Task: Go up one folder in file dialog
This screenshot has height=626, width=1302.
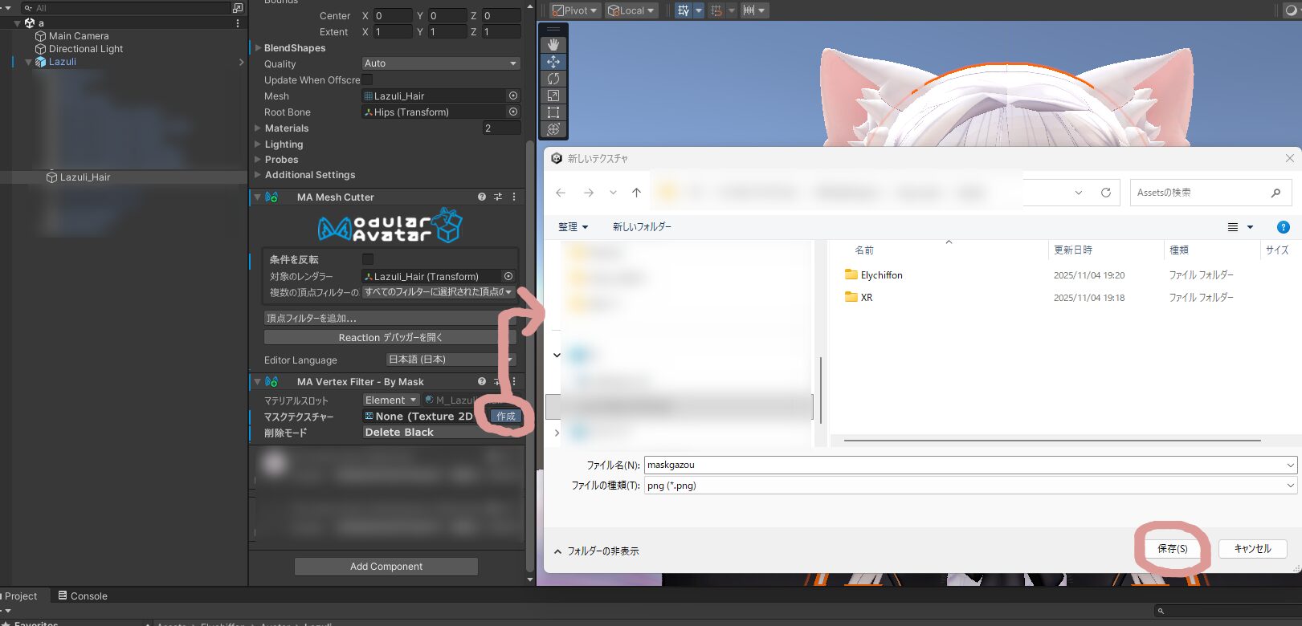Action: 636,193
